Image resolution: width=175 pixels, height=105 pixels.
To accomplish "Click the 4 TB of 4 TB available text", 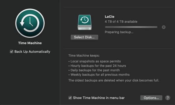I will click(x=121, y=21).
